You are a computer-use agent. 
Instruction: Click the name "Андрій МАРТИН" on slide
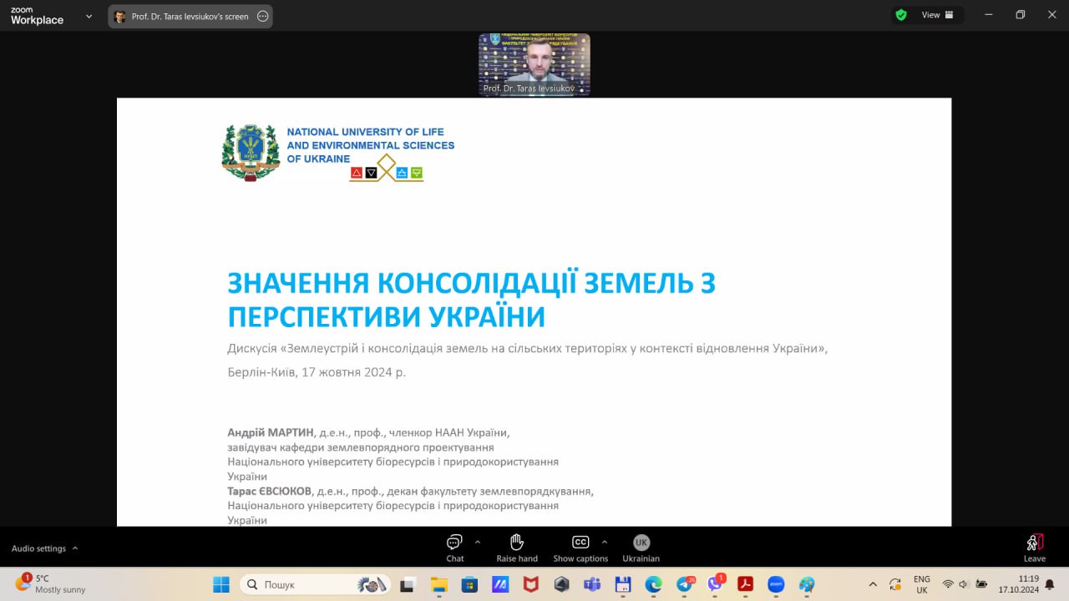(271, 432)
